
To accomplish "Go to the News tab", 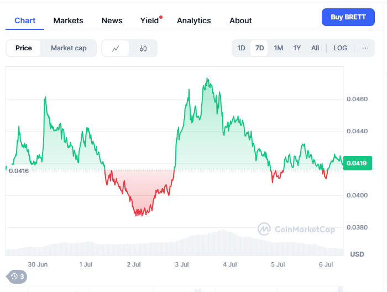I will pos(112,20).
